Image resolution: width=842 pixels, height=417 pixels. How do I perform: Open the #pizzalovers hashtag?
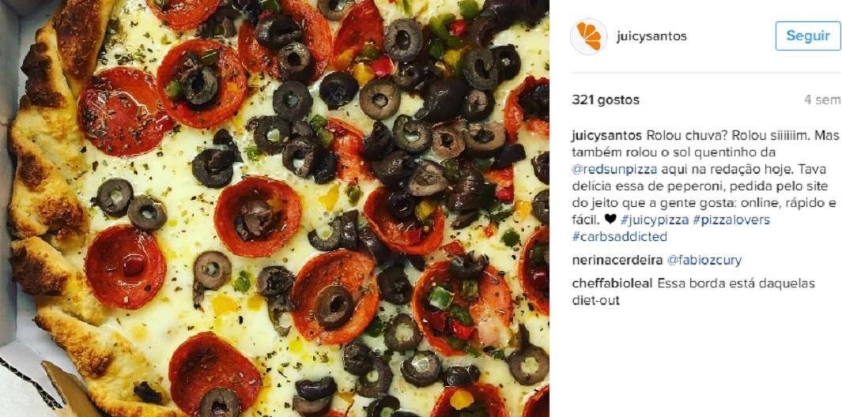click(x=731, y=220)
